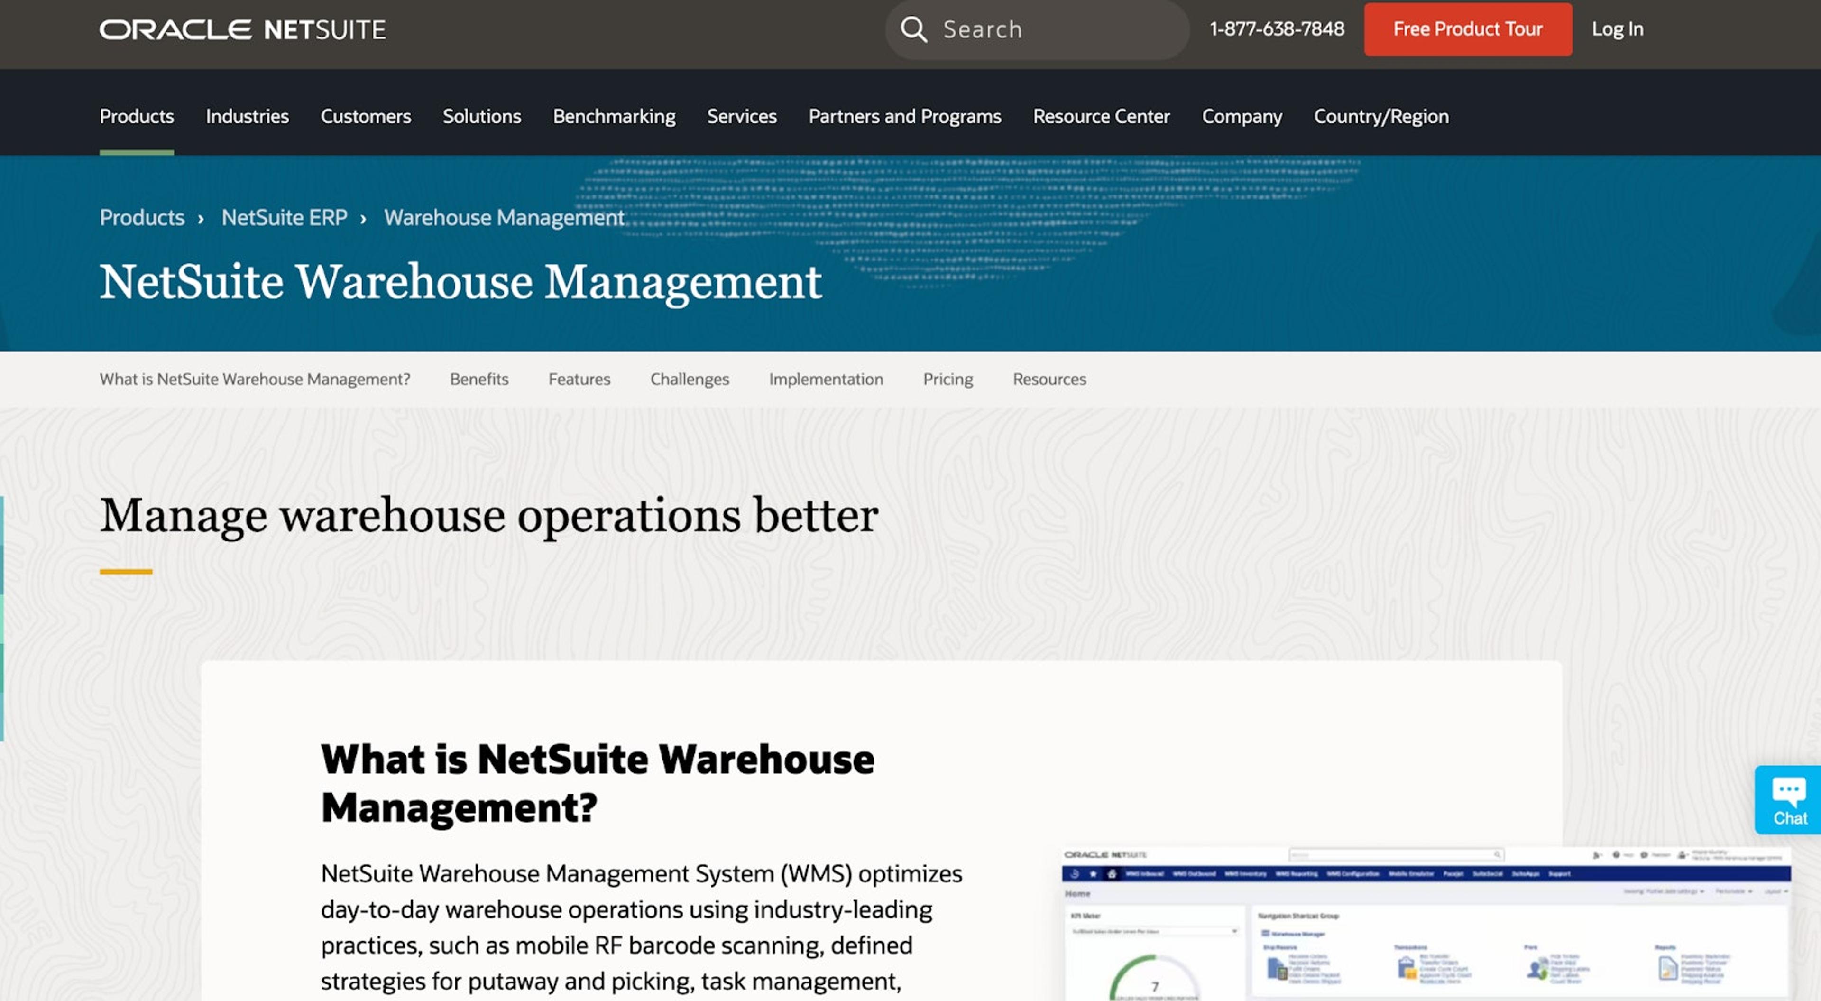This screenshot has height=1001, width=1821.
Task: Jump to What is NetSuite Warehouse Management section
Action: 255,379
